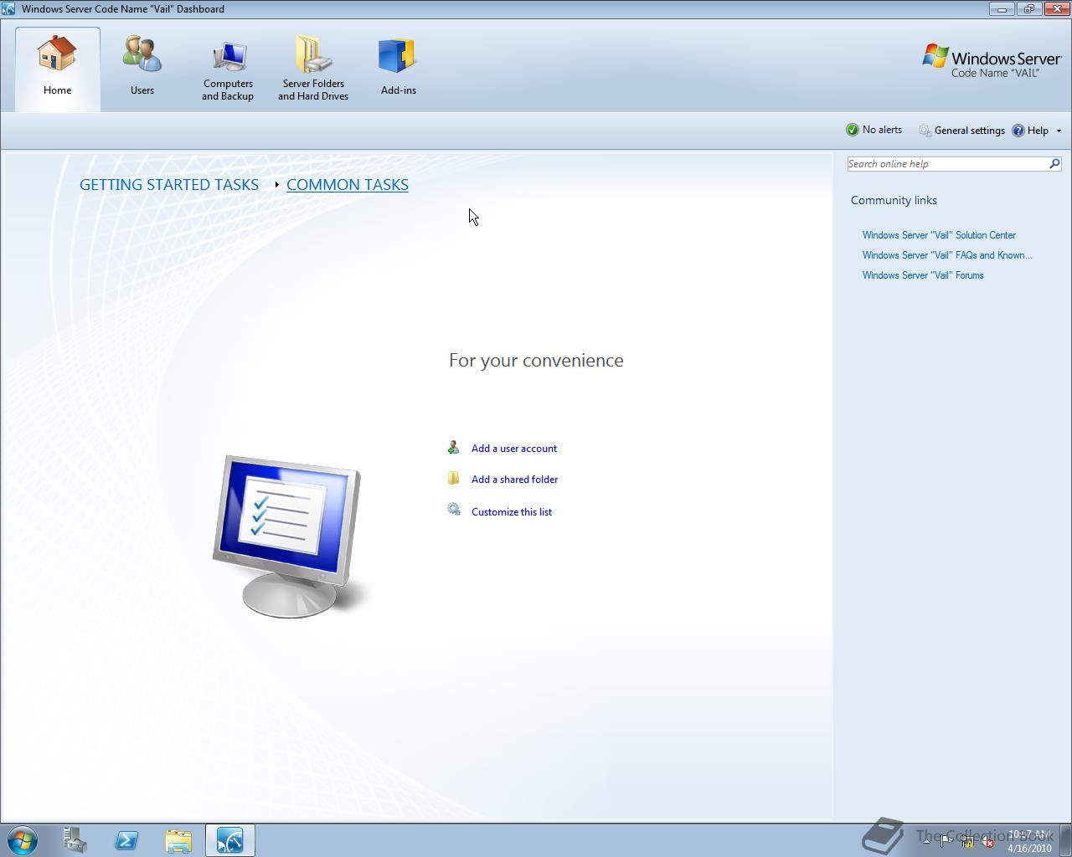This screenshot has width=1072, height=857.
Task: Click the blue Help question mark icon
Action: coord(1018,131)
